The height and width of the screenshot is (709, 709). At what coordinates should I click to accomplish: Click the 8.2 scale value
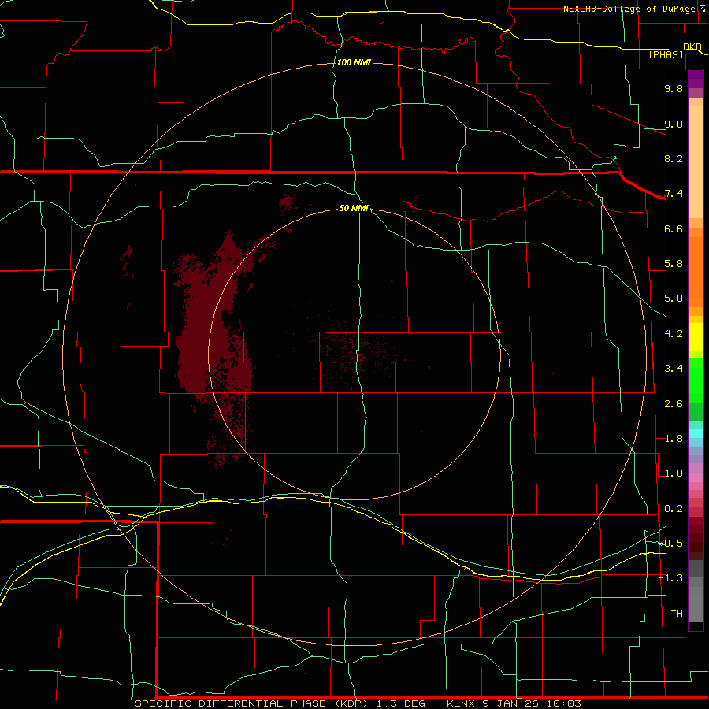click(674, 158)
